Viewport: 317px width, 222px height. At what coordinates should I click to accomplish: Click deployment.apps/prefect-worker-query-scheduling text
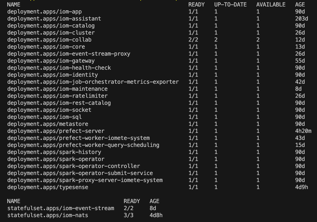[x=83, y=145]
